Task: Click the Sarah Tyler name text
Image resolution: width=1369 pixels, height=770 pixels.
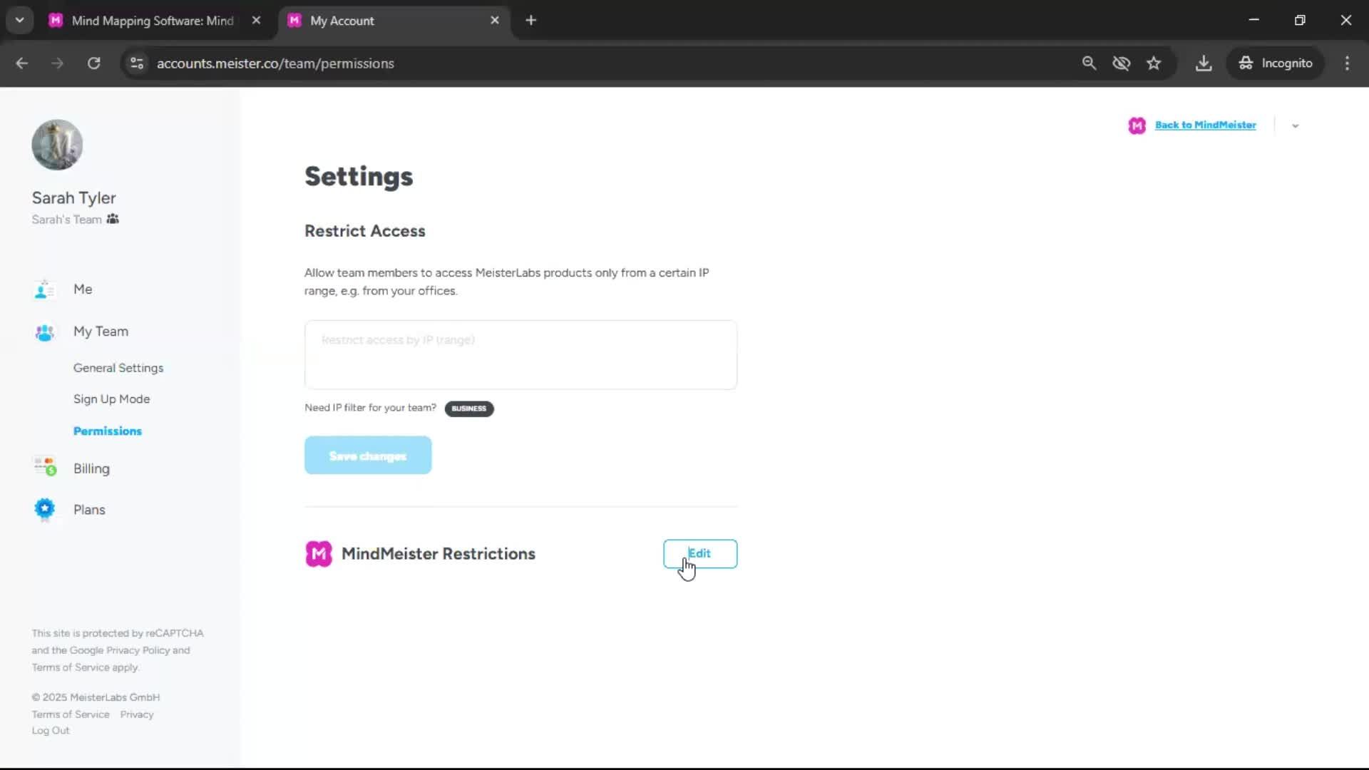Action: 73,198
